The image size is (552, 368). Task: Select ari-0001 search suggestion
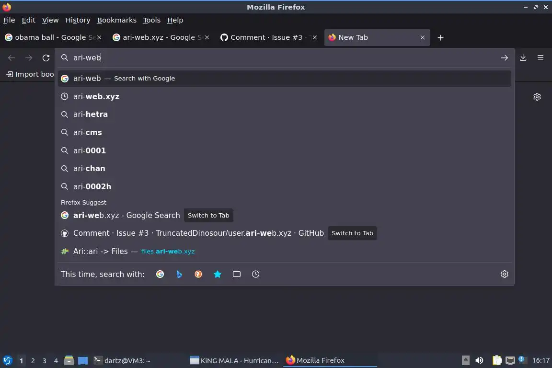click(285, 150)
